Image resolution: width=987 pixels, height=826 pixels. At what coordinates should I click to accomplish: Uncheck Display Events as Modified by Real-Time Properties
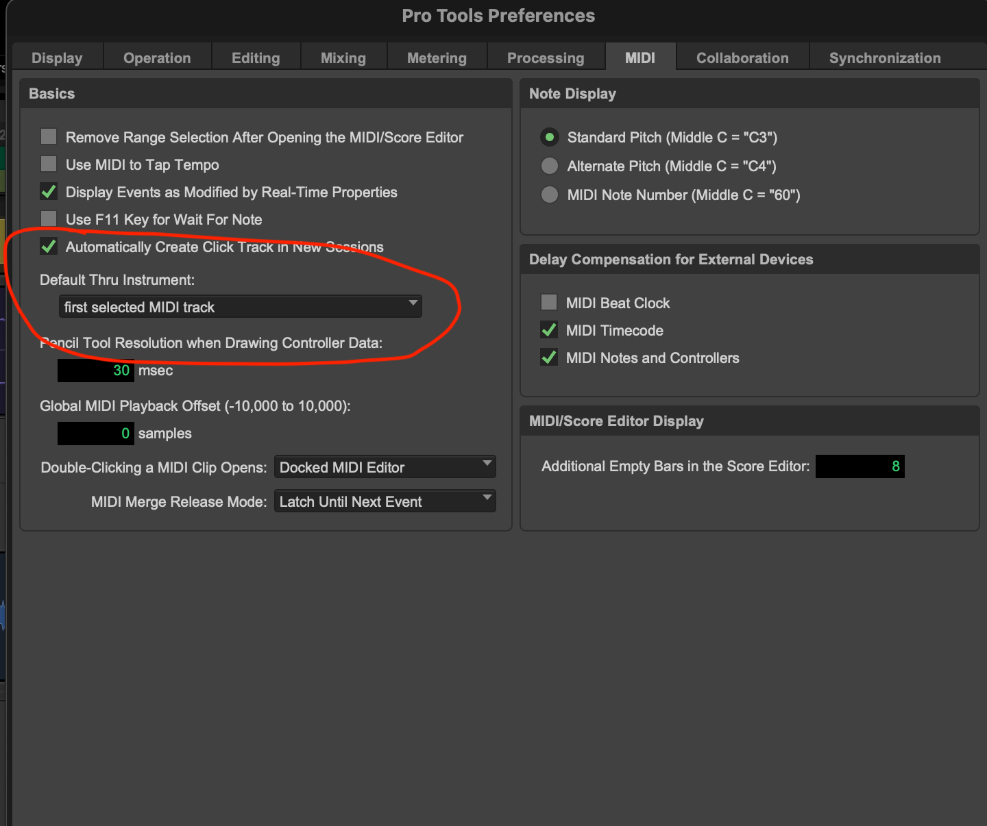pos(49,191)
